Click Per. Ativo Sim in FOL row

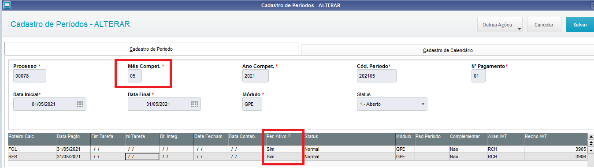(285, 149)
